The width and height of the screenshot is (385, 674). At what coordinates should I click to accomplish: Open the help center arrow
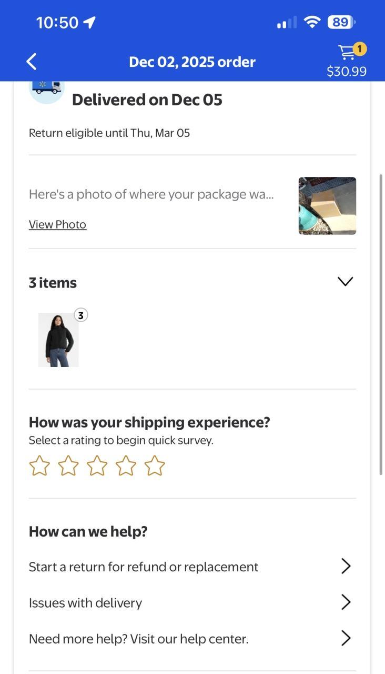pos(346,638)
